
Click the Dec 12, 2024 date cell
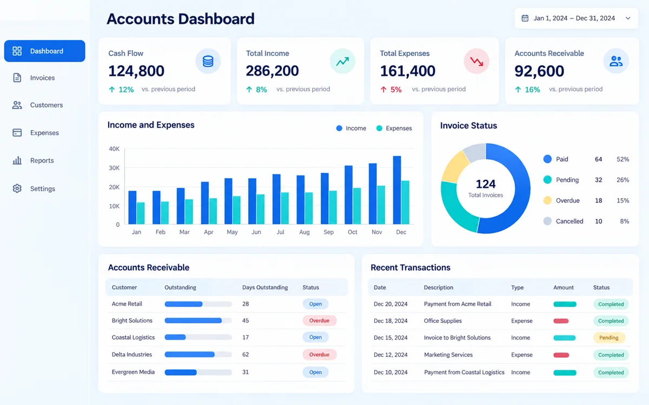390,355
